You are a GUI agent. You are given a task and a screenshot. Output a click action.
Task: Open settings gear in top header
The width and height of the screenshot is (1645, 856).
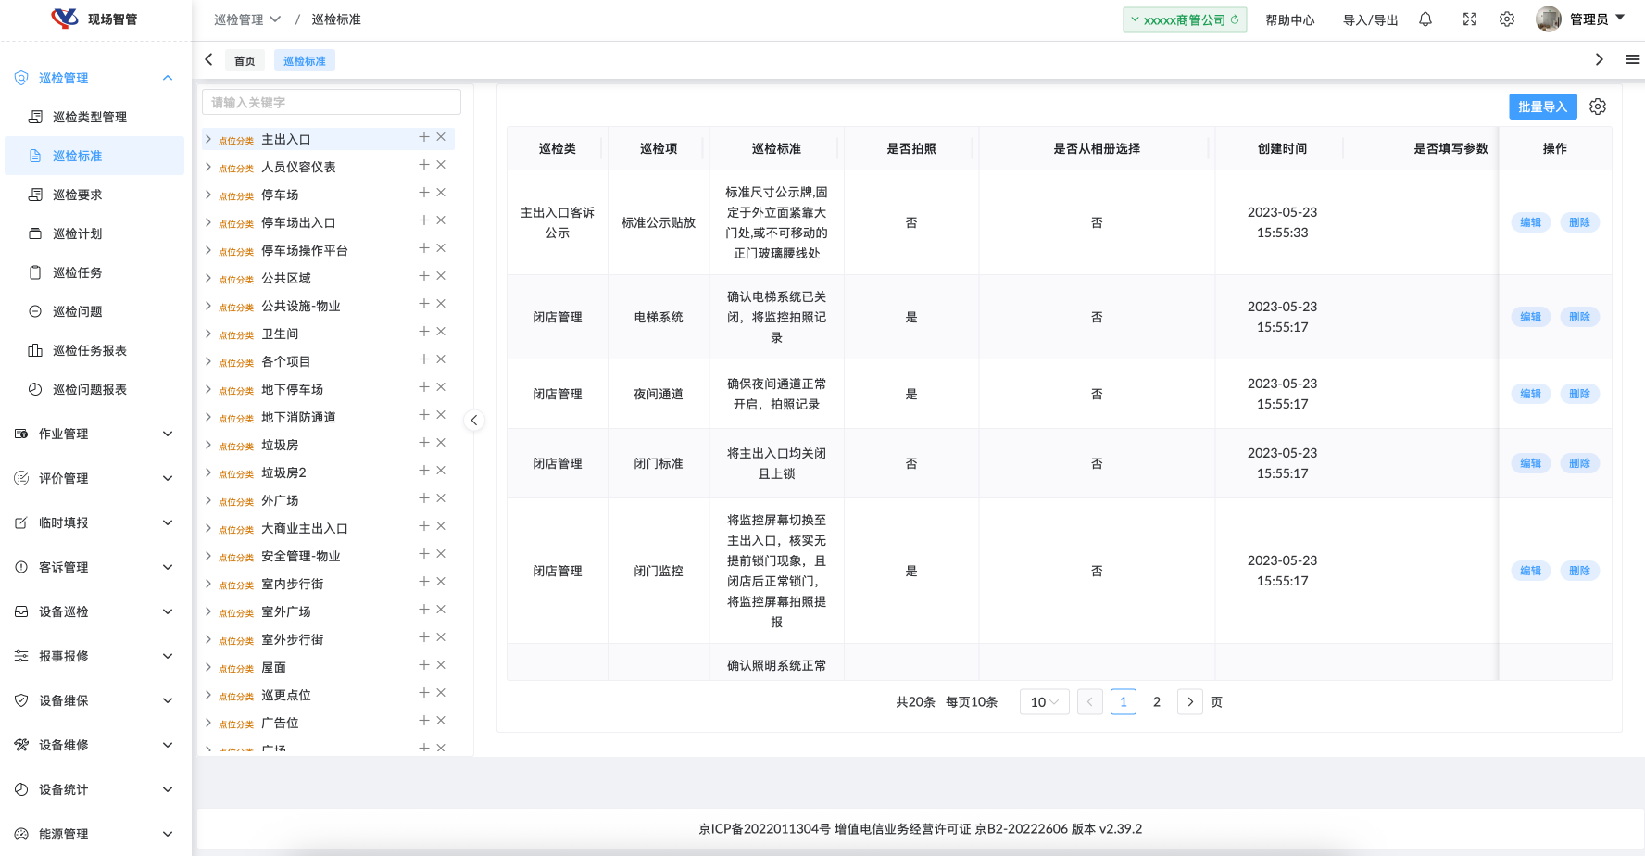(1507, 19)
